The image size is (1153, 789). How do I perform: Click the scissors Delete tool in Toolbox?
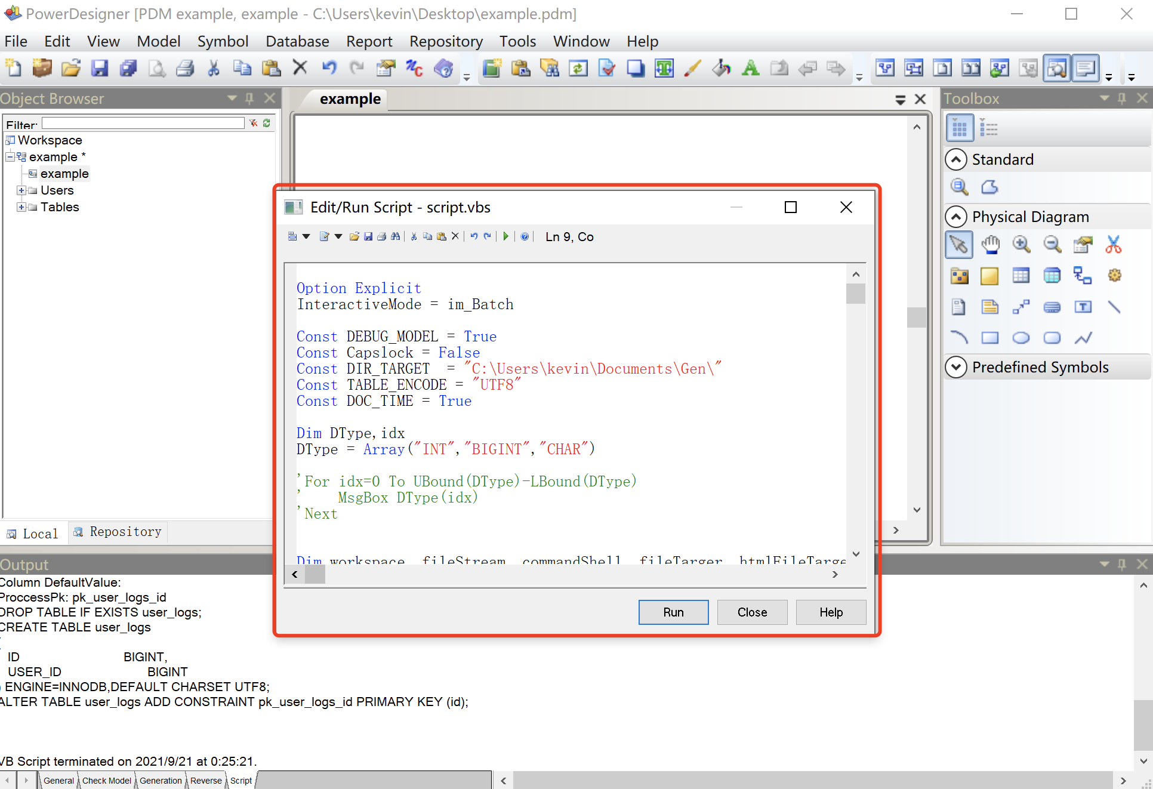point(1113,244)
